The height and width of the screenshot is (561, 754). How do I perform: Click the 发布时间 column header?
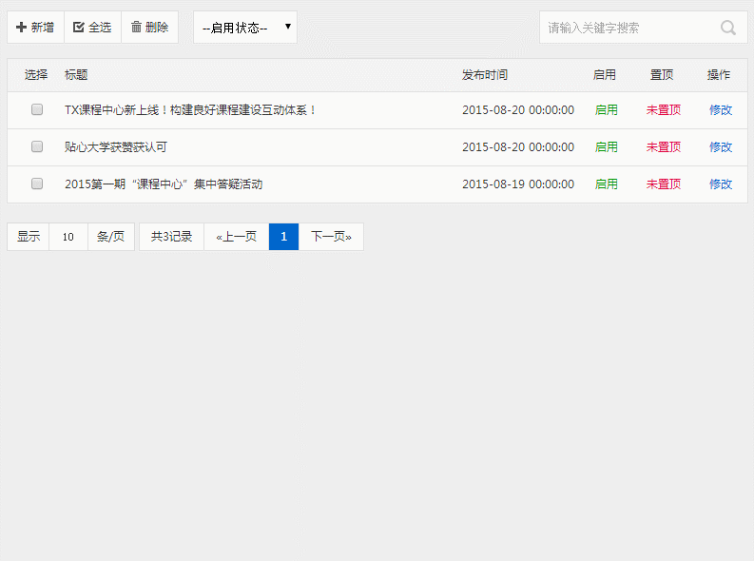[x=484, y=75]
